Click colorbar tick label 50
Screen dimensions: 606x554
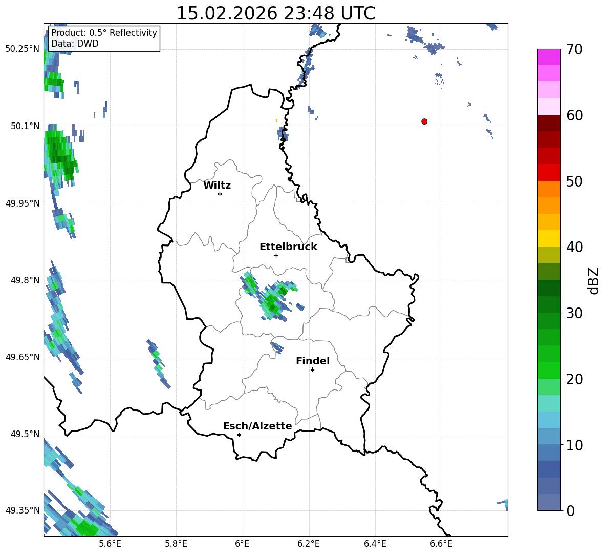pos(574,181)
